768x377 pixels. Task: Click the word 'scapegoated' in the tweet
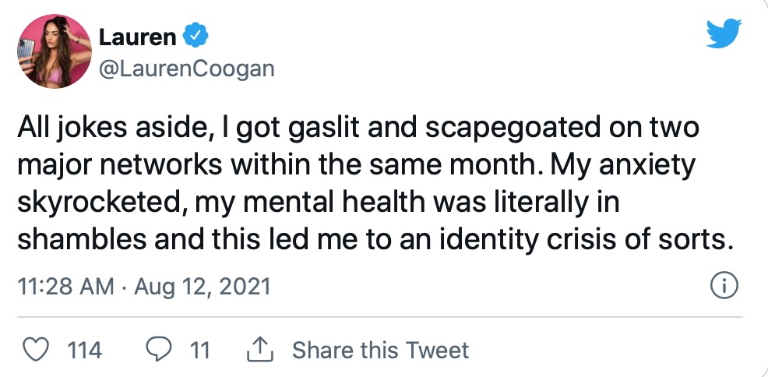508,129
